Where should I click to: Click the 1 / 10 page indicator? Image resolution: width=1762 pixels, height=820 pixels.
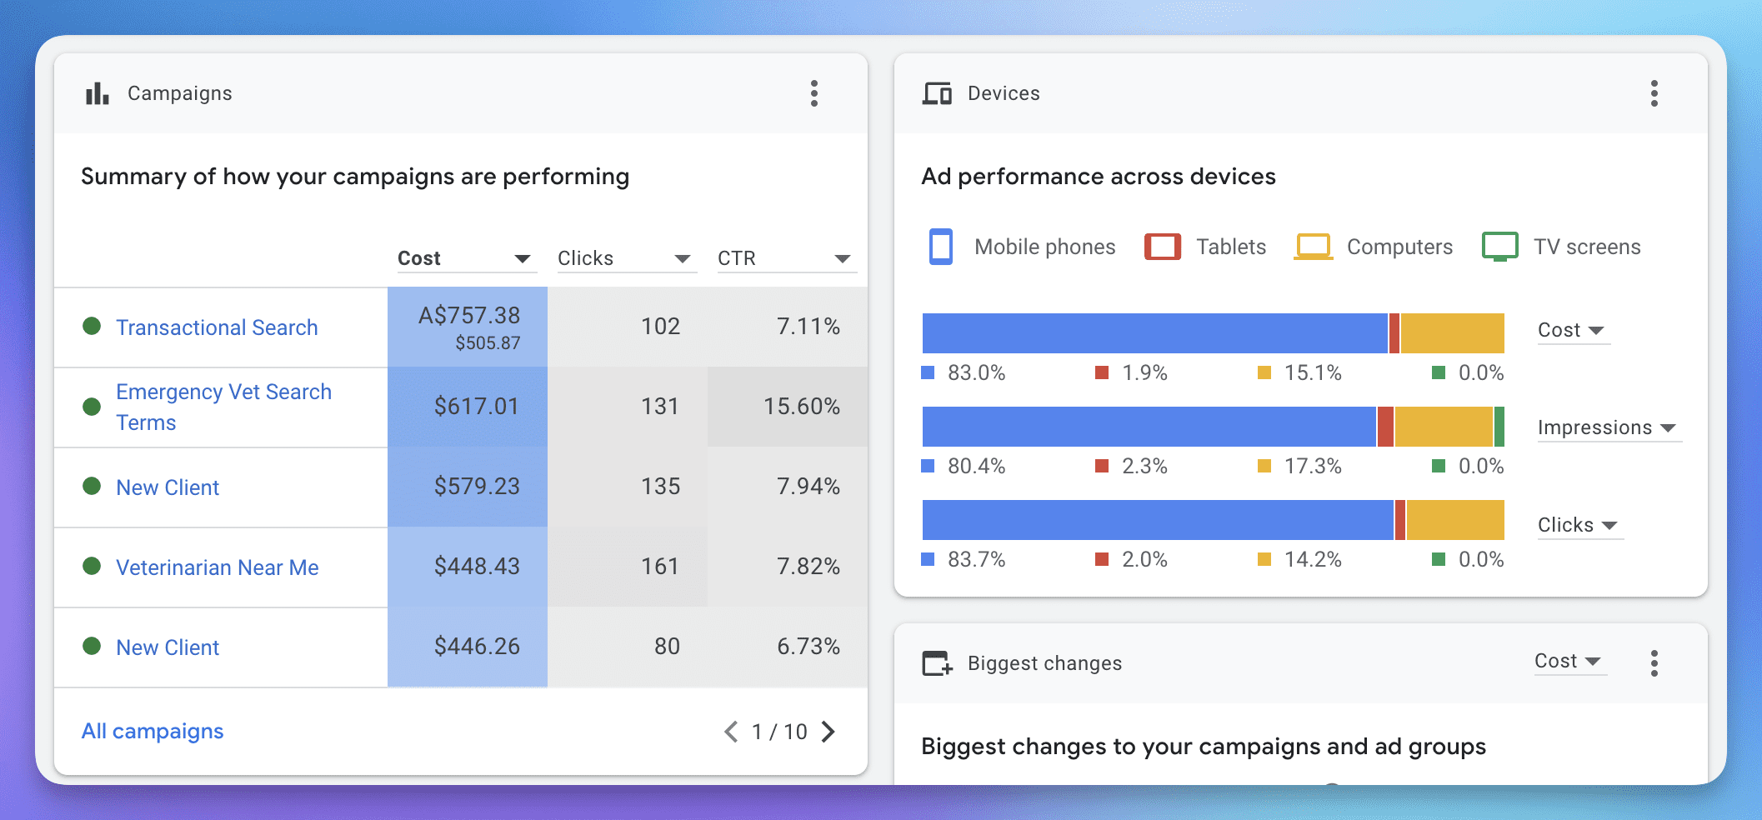[x=779, y=732]
